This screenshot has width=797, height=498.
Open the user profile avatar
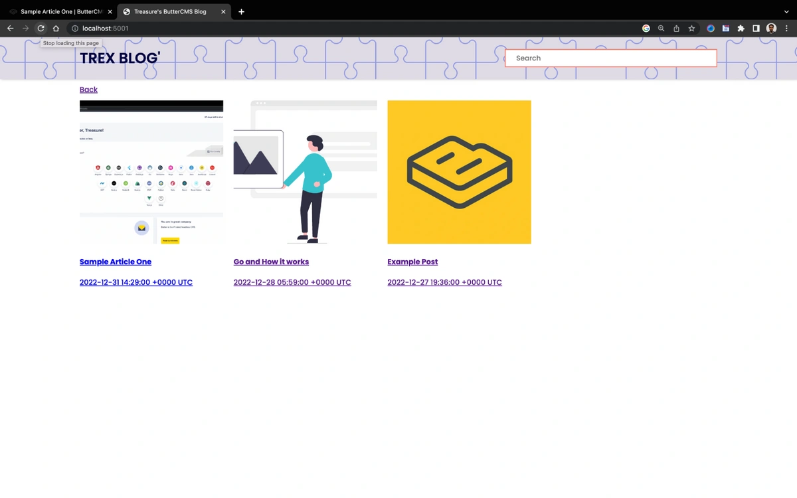(x=771, y=29)
